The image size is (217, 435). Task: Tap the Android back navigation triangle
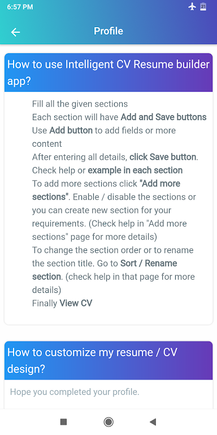(153, 422)
